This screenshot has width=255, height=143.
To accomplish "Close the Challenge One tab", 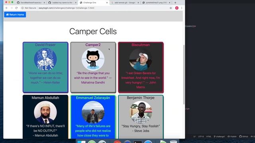I will tap(107, 3).
